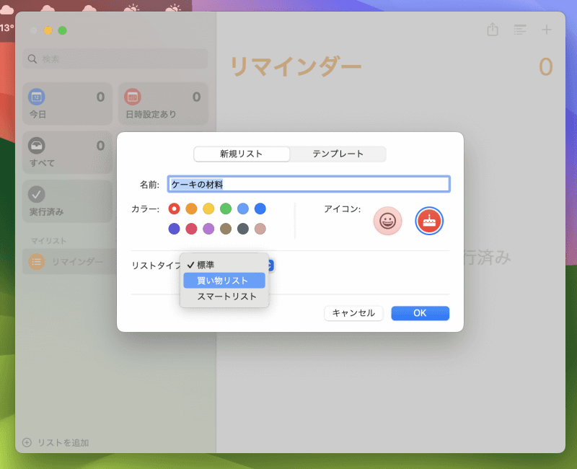
Task: Select リマインダー list in the sidebar
Action: (x=67, y=262)
